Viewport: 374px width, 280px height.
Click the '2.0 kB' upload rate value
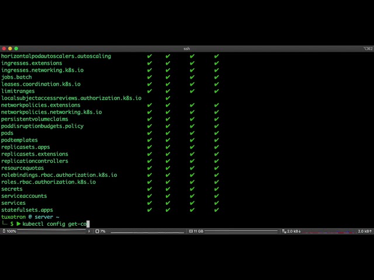point(365,231)
